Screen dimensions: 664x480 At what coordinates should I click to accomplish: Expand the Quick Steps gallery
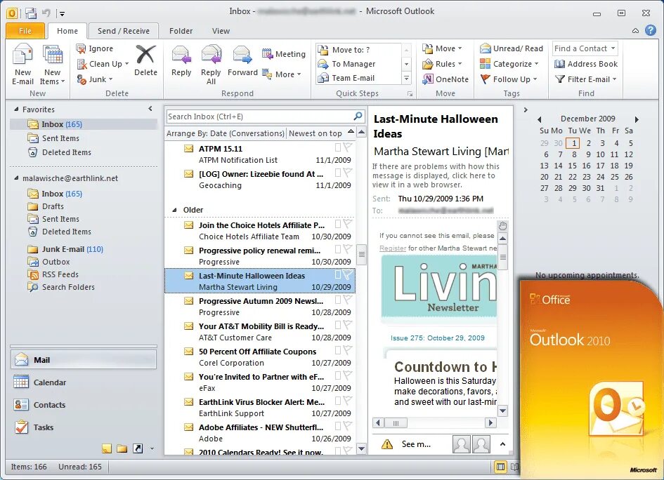pyautogui.click(x=406, y=78)
